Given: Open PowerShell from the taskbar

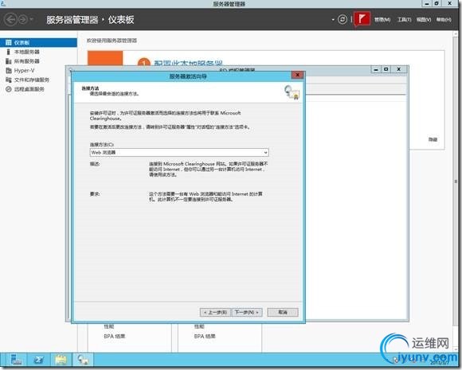Looking at the screenshot, I should 38,360.
